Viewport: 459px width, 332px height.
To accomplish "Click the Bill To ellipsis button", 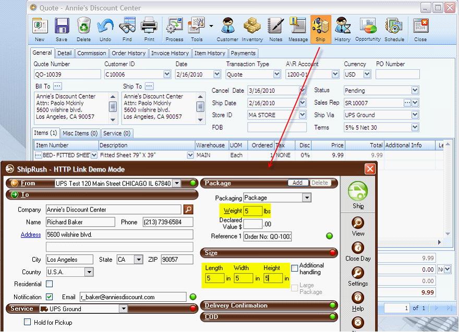I will point(58,87).
